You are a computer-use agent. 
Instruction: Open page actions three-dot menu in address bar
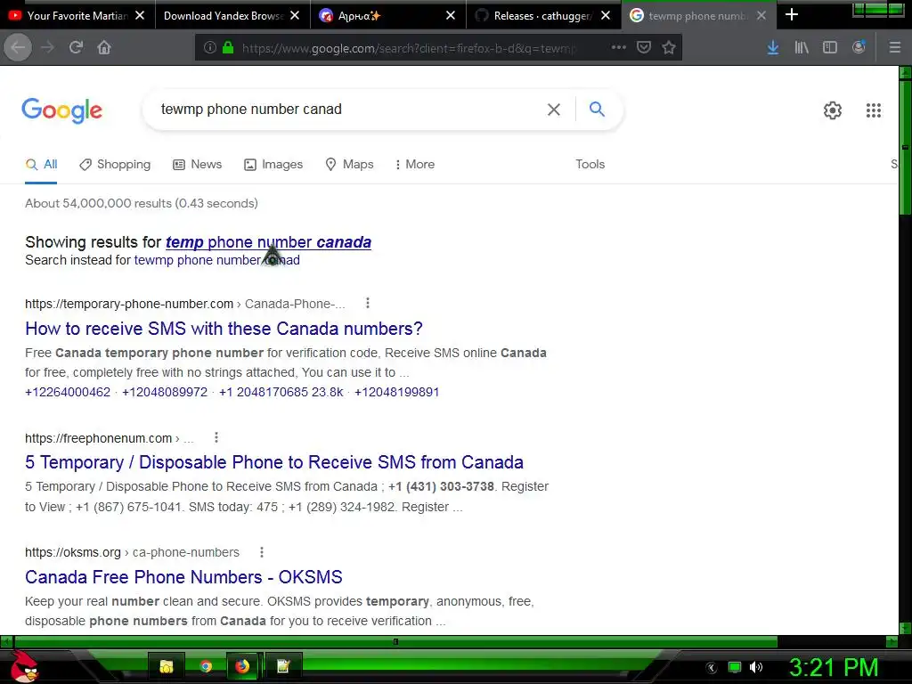point(619,47)
